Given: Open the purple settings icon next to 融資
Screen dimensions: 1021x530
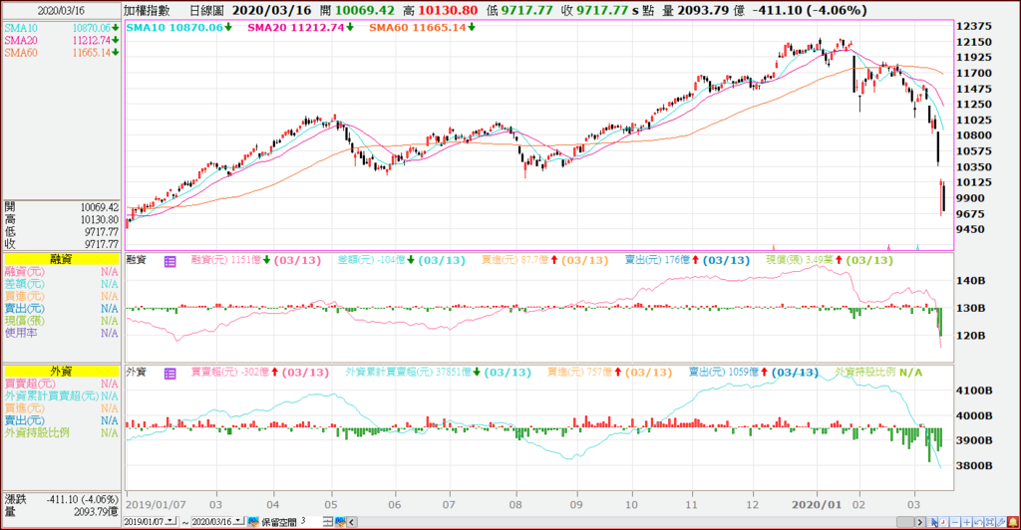Looking at the screenshot, I should 170,261.
